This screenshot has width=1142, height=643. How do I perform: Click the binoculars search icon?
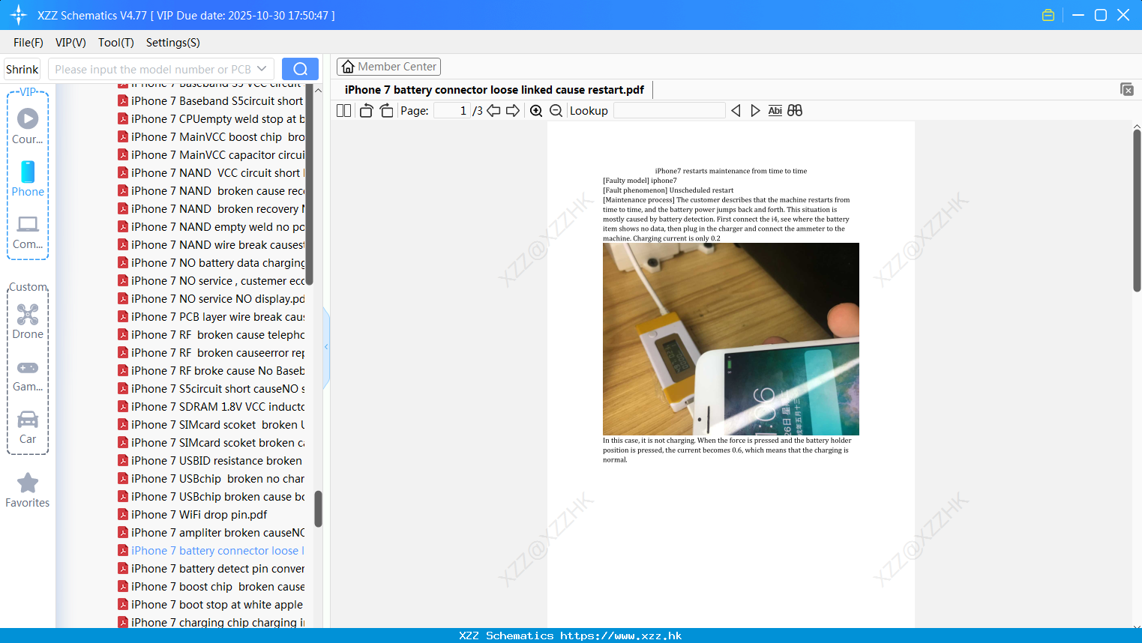click(x=795, y=110)
